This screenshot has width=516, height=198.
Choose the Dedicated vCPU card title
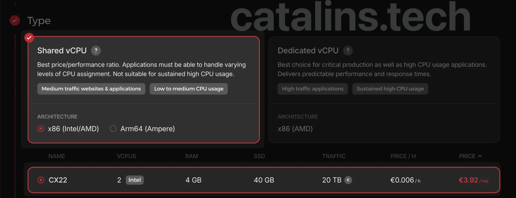tap(308, 51)
